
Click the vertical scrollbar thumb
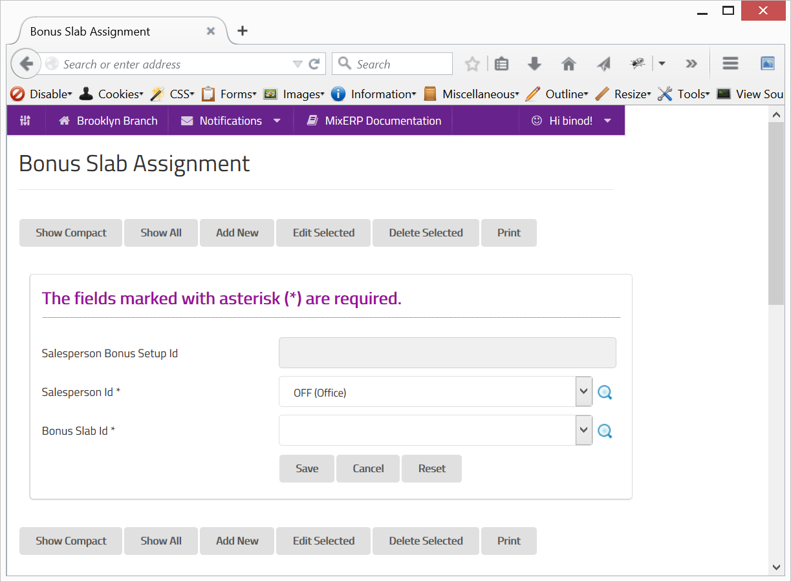click(x=777, y=213)
